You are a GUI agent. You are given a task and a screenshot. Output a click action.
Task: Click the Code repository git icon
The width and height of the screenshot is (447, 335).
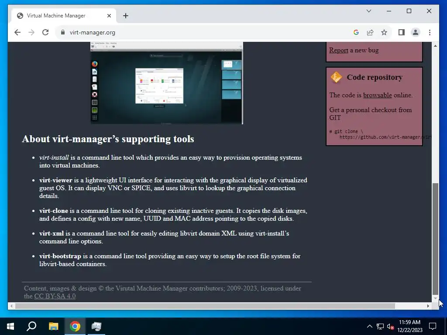click(336, 77)
